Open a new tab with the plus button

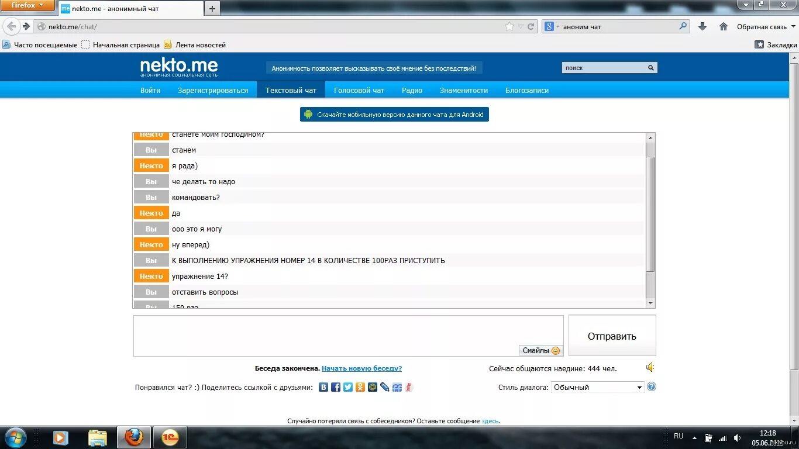(212, 8)
